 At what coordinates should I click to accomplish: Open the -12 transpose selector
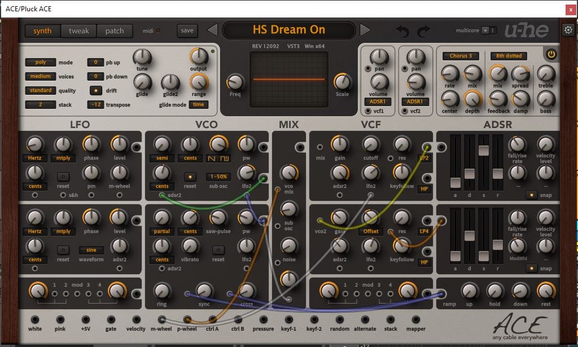[x=96, y=104]
